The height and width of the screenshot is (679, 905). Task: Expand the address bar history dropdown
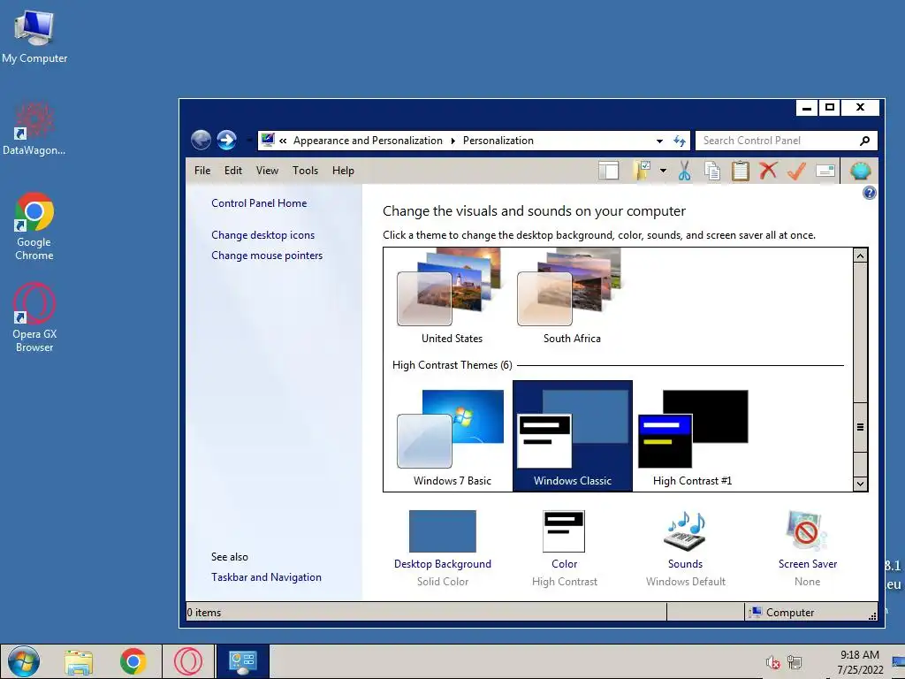click(x=659, y=141)
